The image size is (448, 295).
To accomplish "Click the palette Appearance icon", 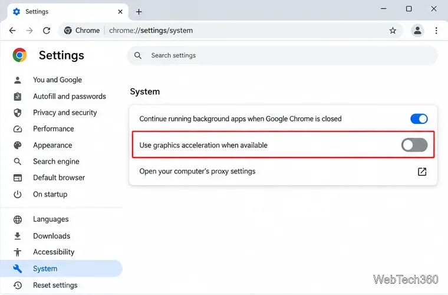I will [18, 145].
